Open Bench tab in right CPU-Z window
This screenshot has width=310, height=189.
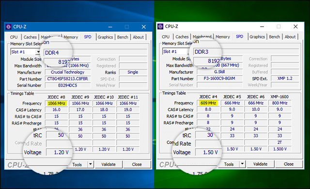click(x=275, y=37)
